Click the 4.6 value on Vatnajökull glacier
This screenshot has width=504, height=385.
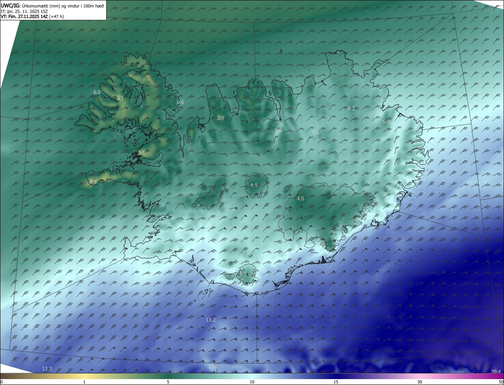tap(300, 199)
